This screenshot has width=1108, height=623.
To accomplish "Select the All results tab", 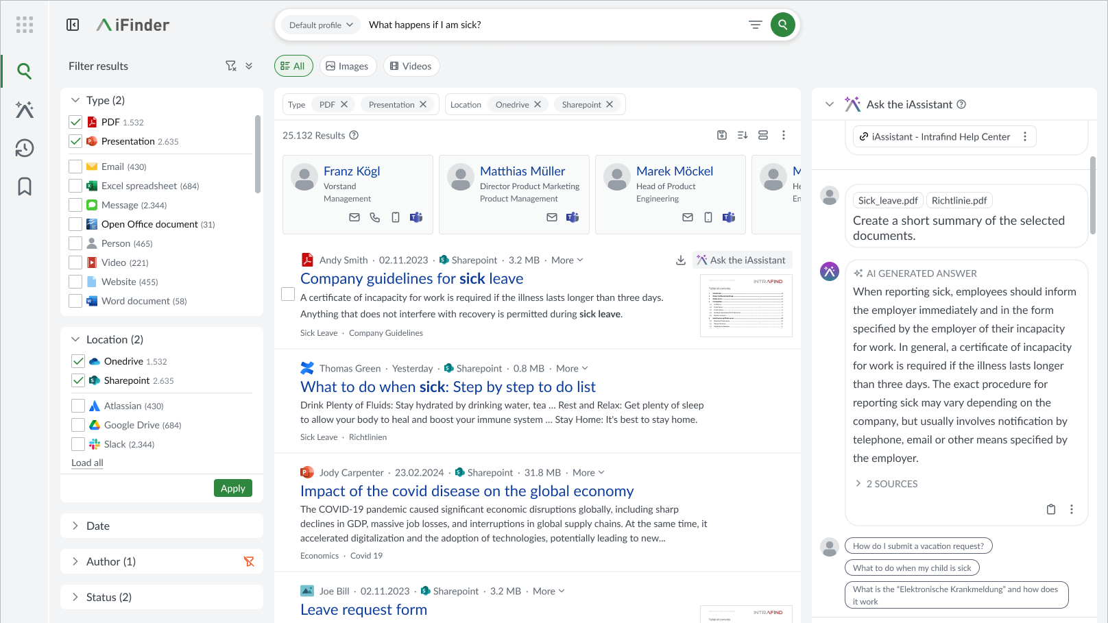I will 293,66.
